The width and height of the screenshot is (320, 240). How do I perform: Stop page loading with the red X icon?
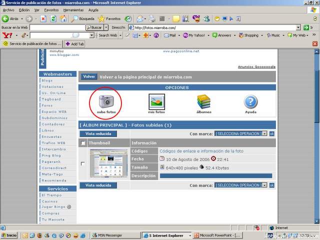point(43,19)
